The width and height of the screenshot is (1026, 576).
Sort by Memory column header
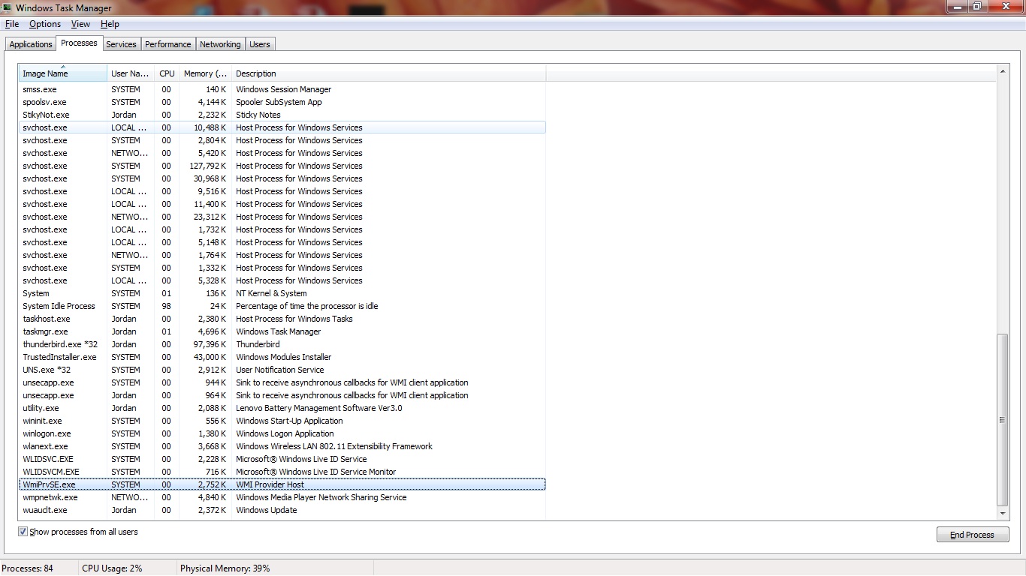205,73
